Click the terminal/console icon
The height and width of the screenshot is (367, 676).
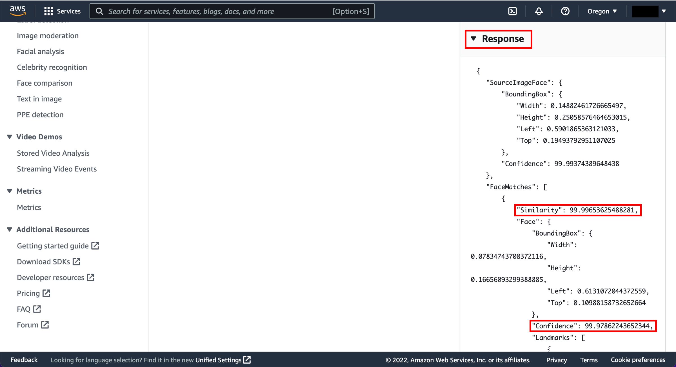(x=513, y=11)
